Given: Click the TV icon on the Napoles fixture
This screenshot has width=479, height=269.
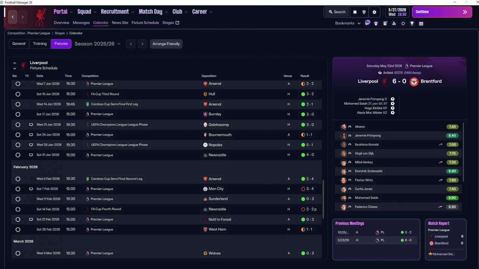Looking at the screenshot, I should pyautogui.click(x=31, y=145).
